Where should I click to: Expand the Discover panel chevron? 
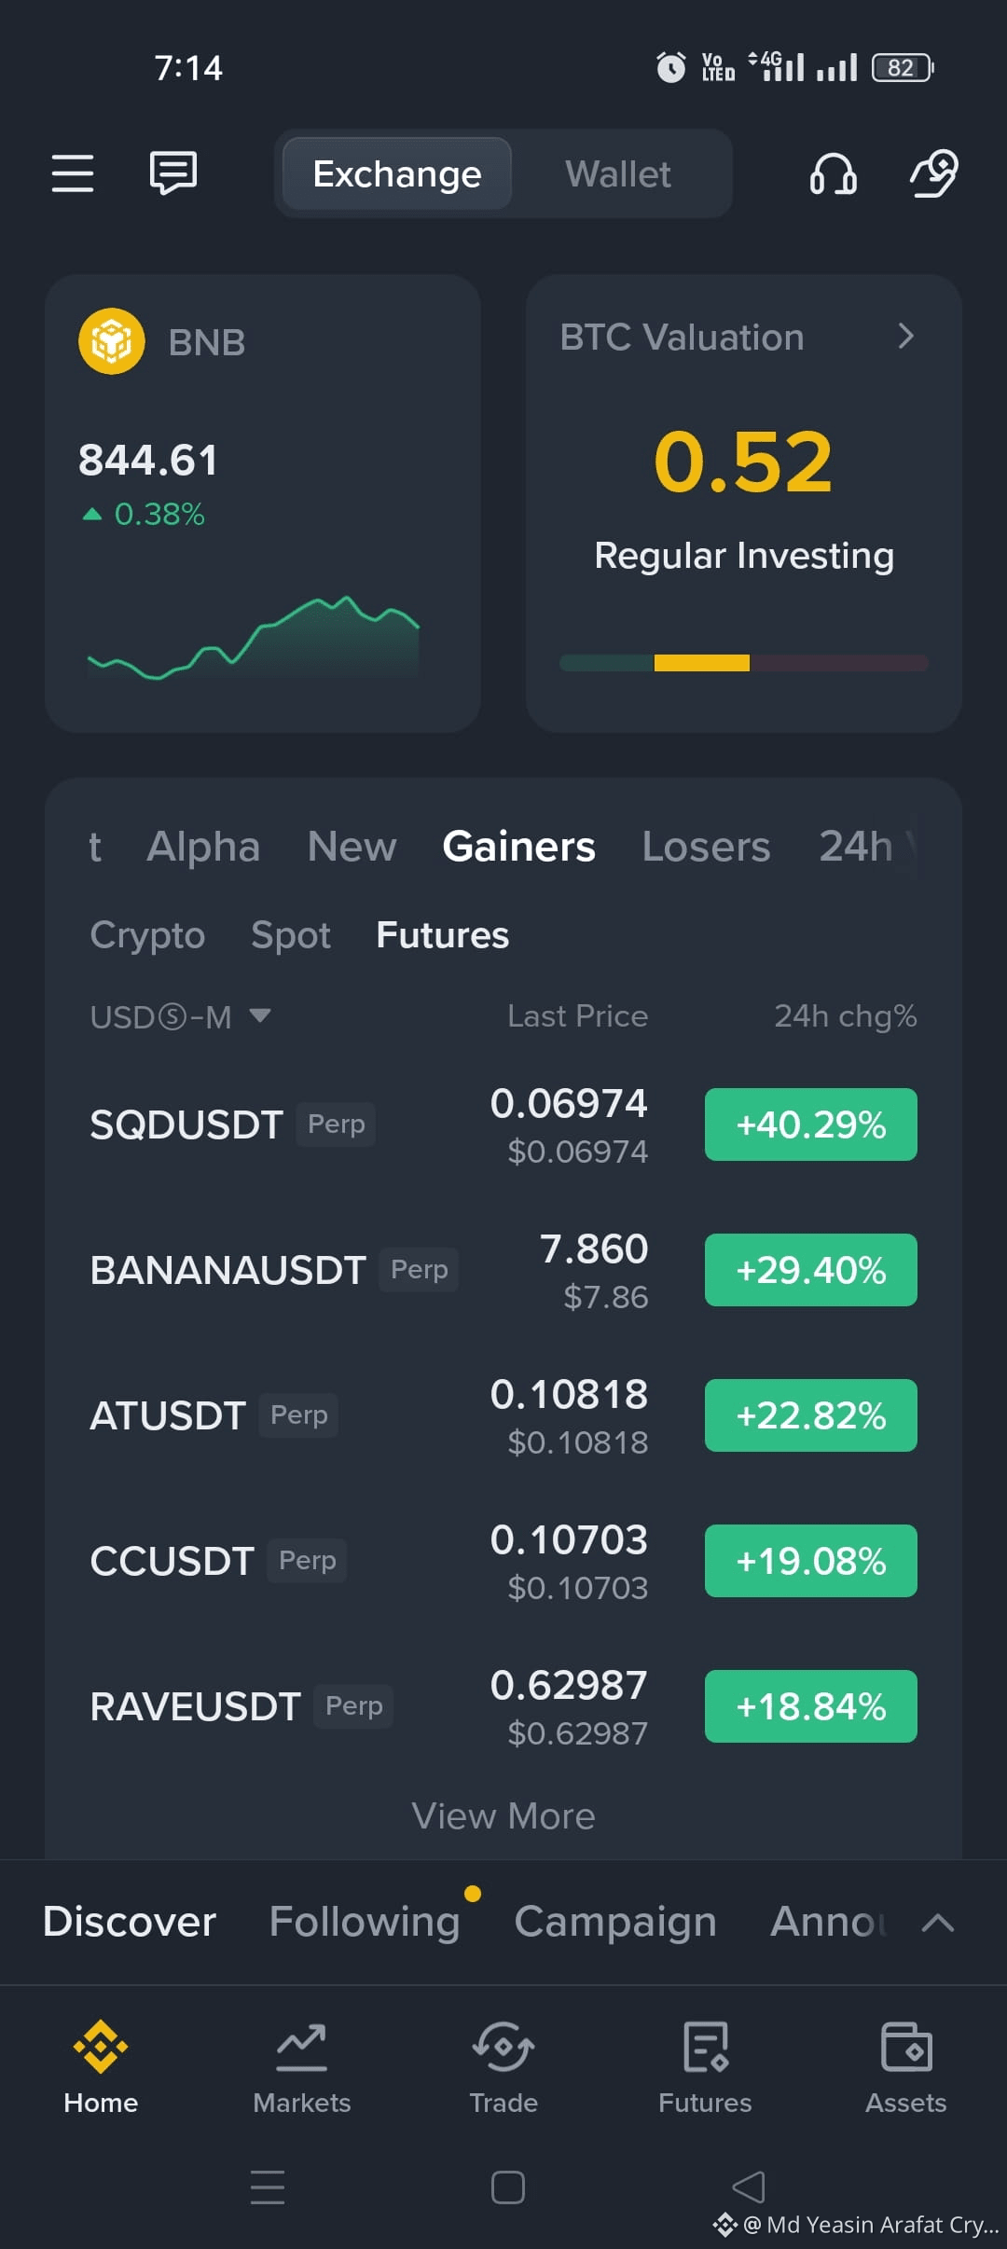pyautogui.click(x=938, y=1922)
